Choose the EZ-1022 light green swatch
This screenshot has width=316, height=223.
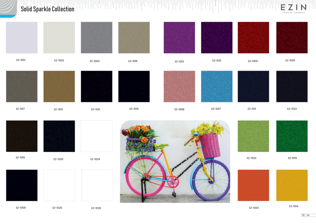(253, 136)
